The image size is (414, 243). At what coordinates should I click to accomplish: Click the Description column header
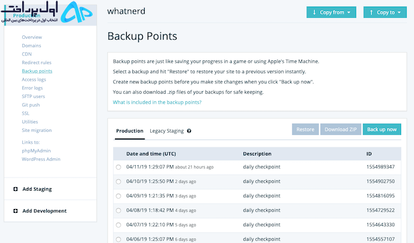257,154
